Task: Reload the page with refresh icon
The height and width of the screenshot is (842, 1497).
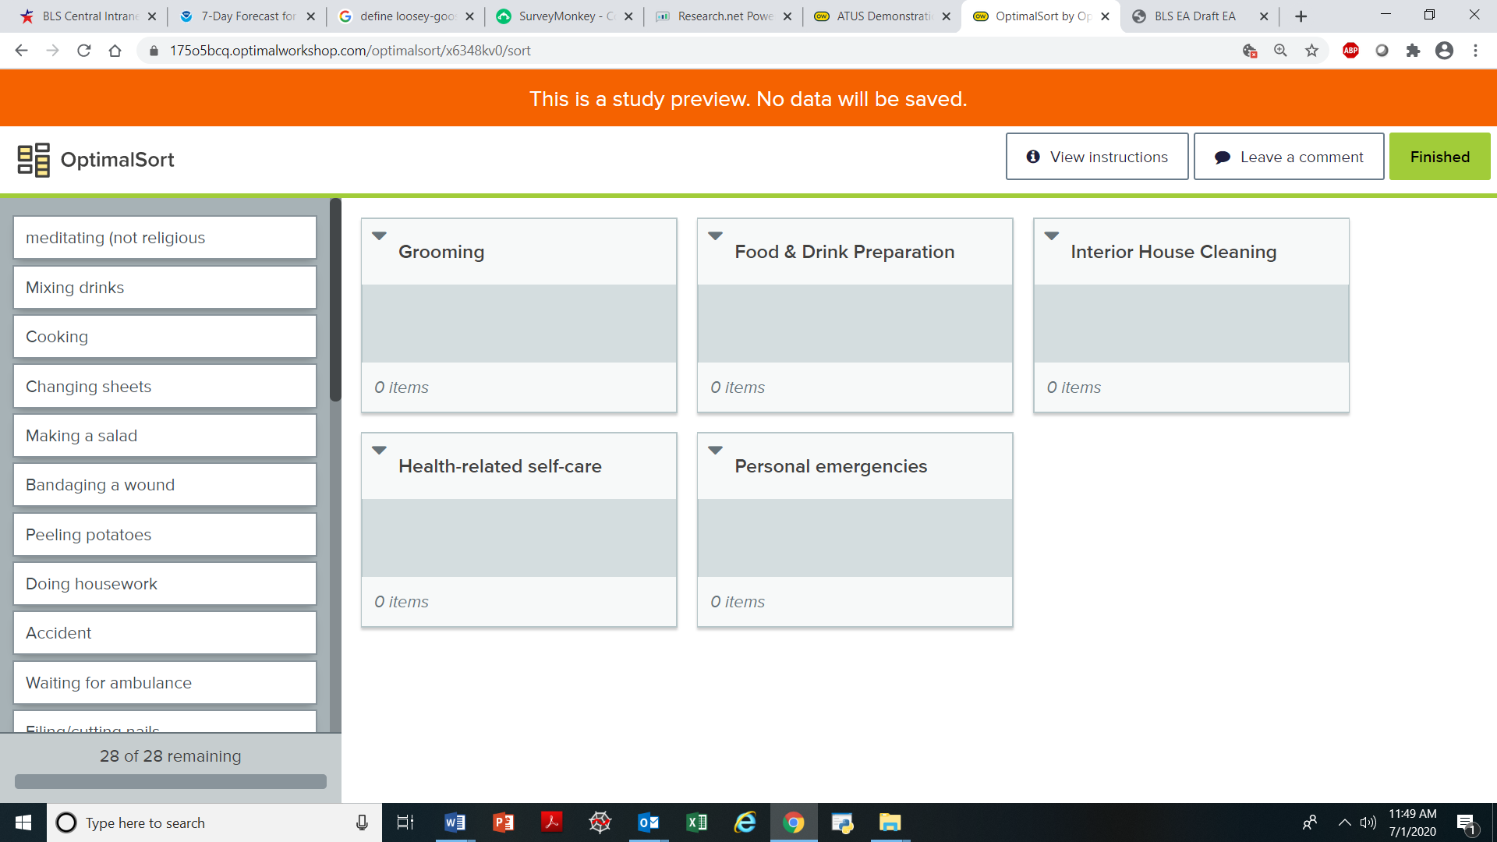Action: pyautogui.click(x=84, y=51)
